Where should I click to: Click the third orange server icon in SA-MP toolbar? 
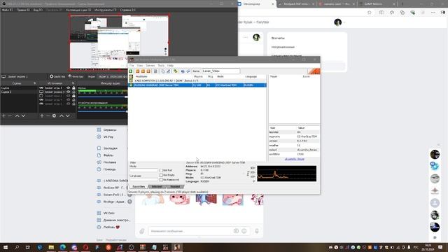(148, 71)
